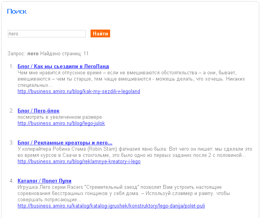Follow the blog/lego-julok URL link
The image size is (260, 218).
point(61,123)
